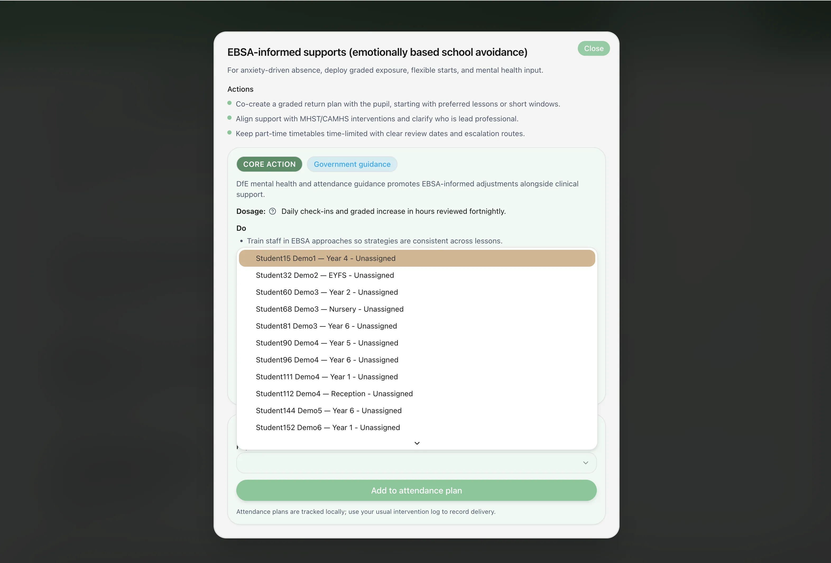Click the down chevron below the student list
The height and width of the screenshot is (563, 831).
click(x=417, y=443)
